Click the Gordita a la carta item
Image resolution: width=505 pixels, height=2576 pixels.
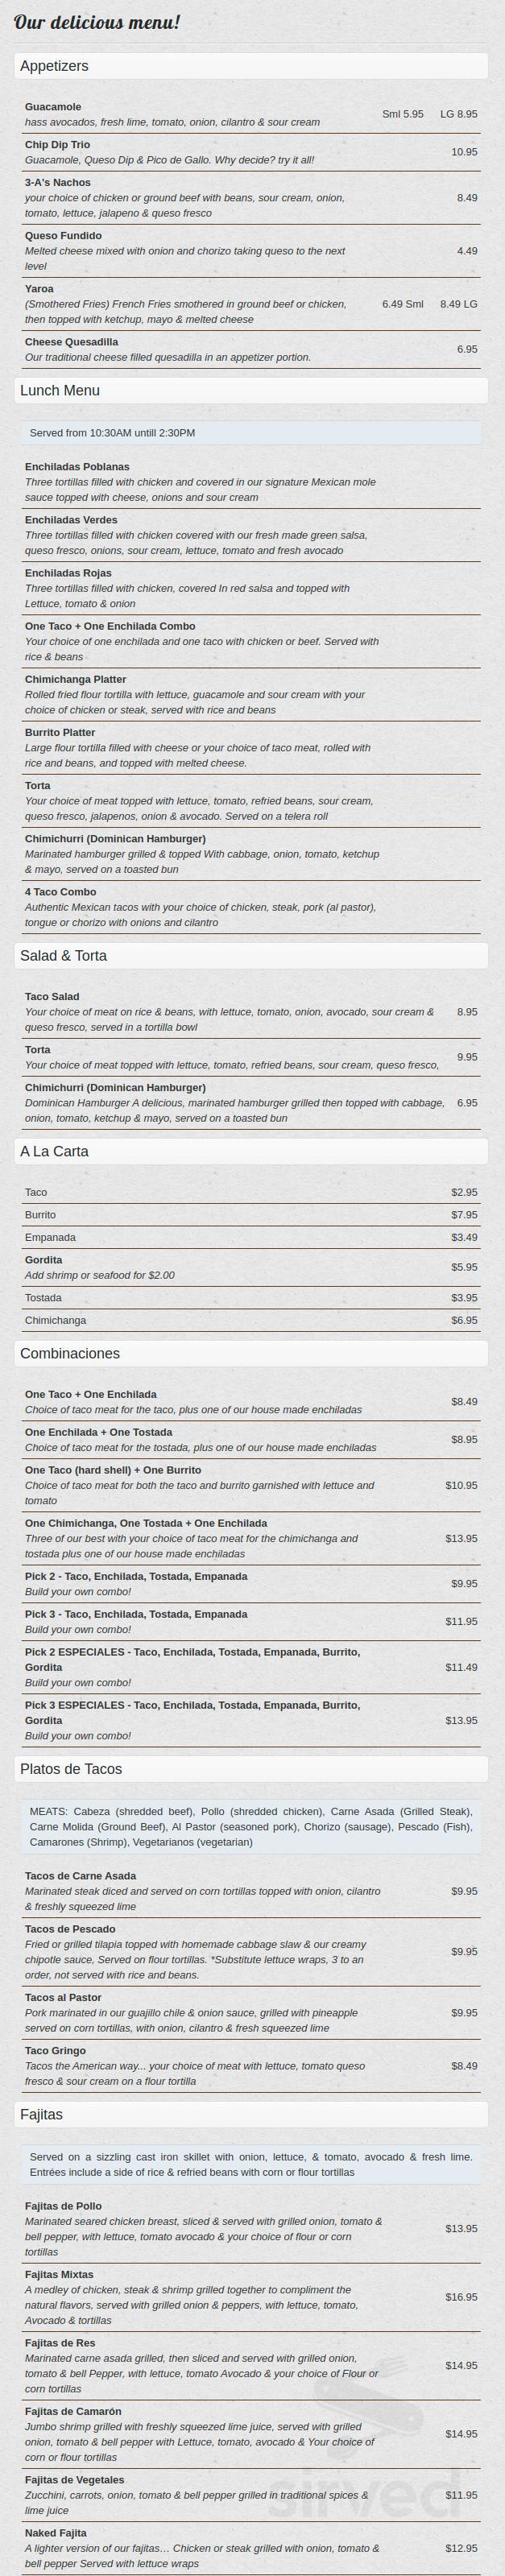tap(43, 1260)
